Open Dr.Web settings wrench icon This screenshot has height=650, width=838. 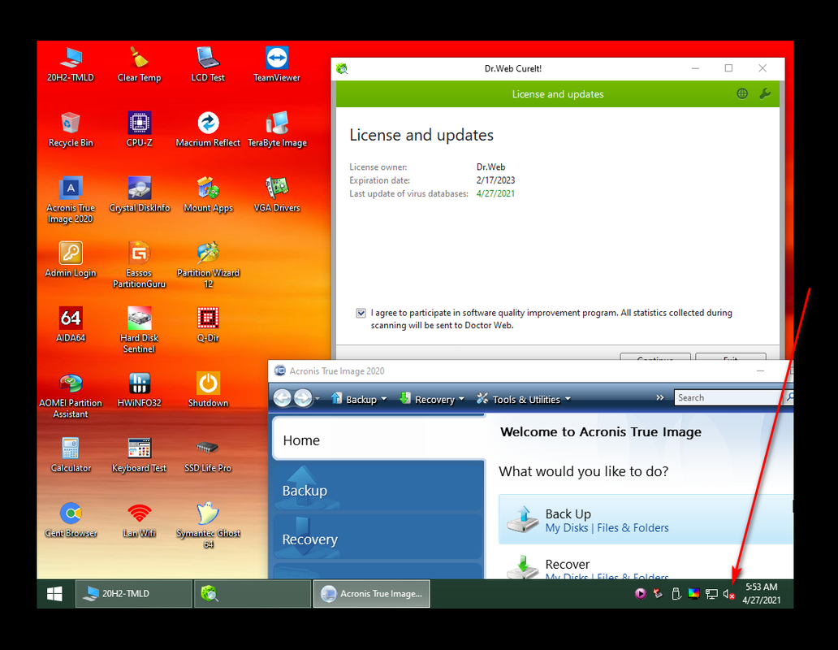click(x=765, y=94)
